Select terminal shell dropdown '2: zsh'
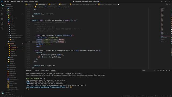Viewport: 172px width, 97px height. pos(148,70)
